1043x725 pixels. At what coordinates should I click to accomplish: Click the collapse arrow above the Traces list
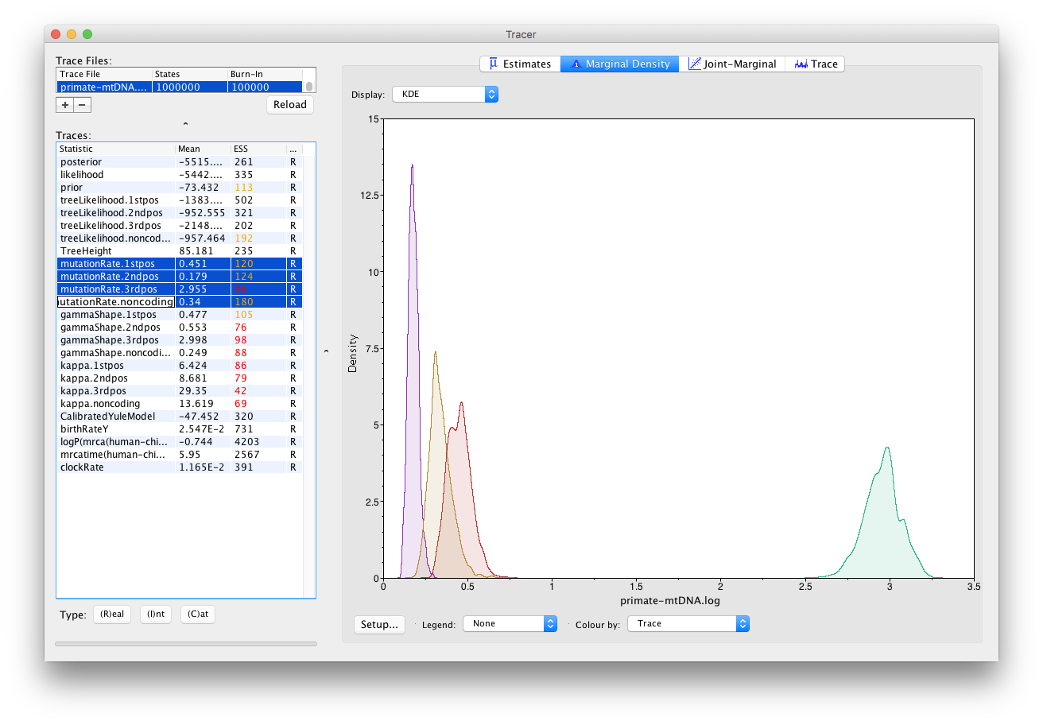coord(185,124)
